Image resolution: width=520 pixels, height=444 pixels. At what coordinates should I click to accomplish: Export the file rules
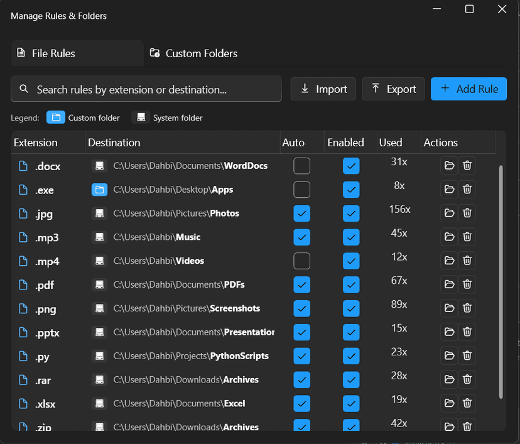[393, 89]
